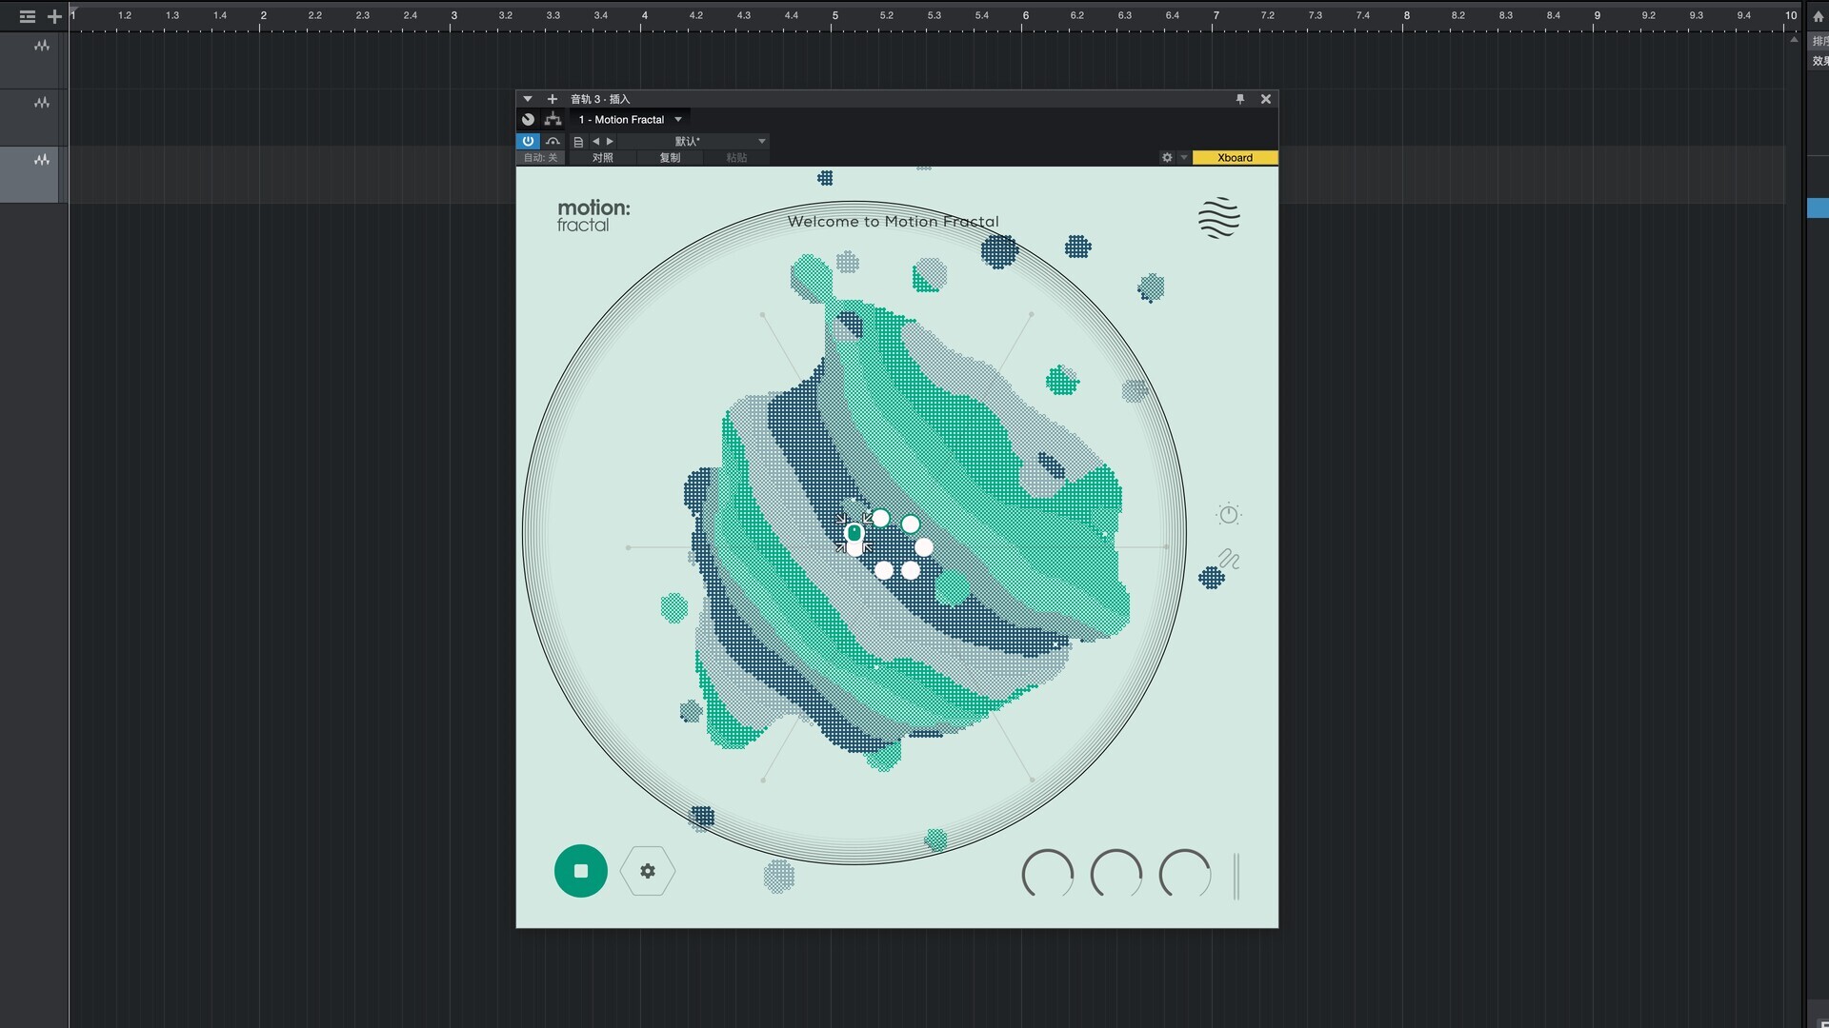Add a new track with plus icon
Viewport: 1829px width, 1028px height.
pyautogui.click(x=54, y=16)
